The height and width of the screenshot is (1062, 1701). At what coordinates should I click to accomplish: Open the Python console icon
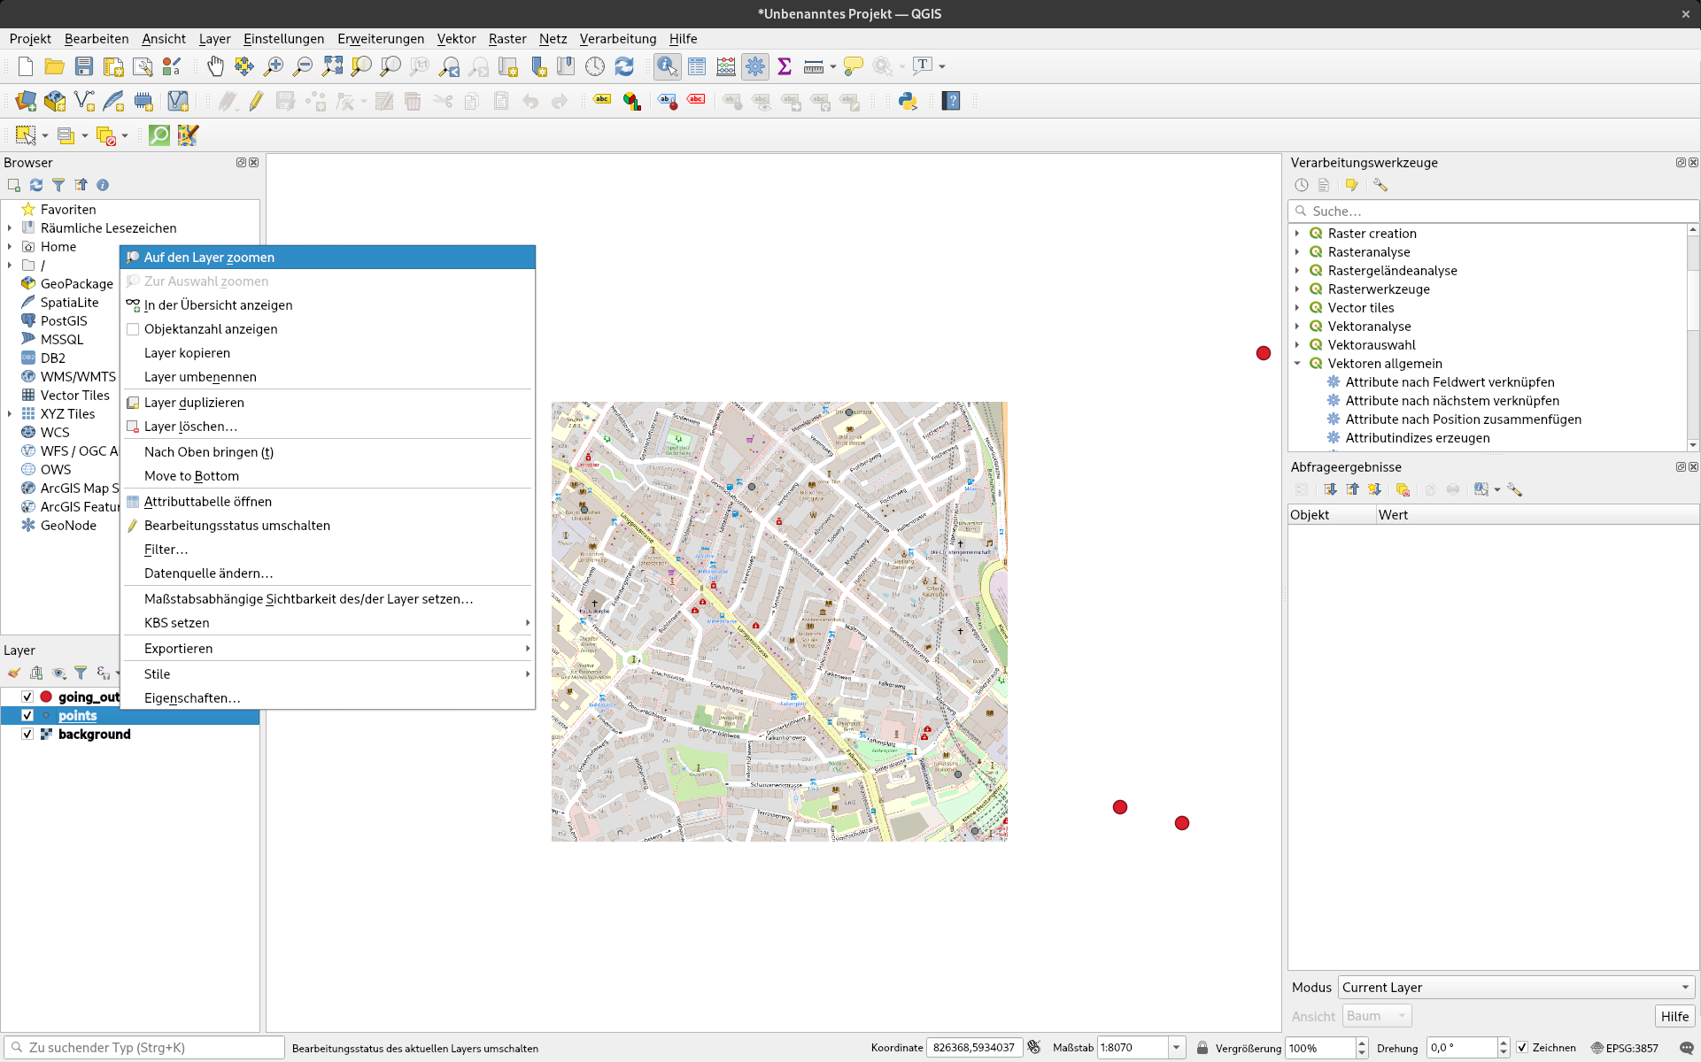tap(908, 101)
